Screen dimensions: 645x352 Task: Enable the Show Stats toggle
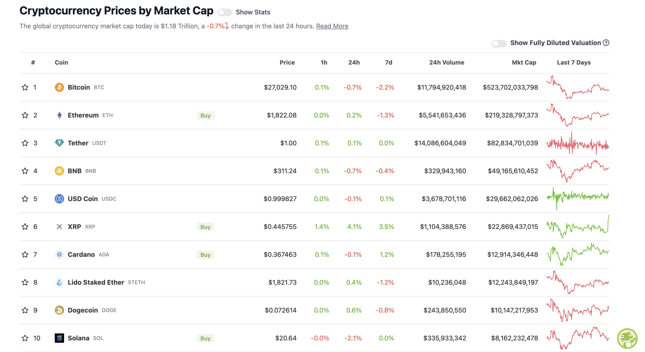224,12
